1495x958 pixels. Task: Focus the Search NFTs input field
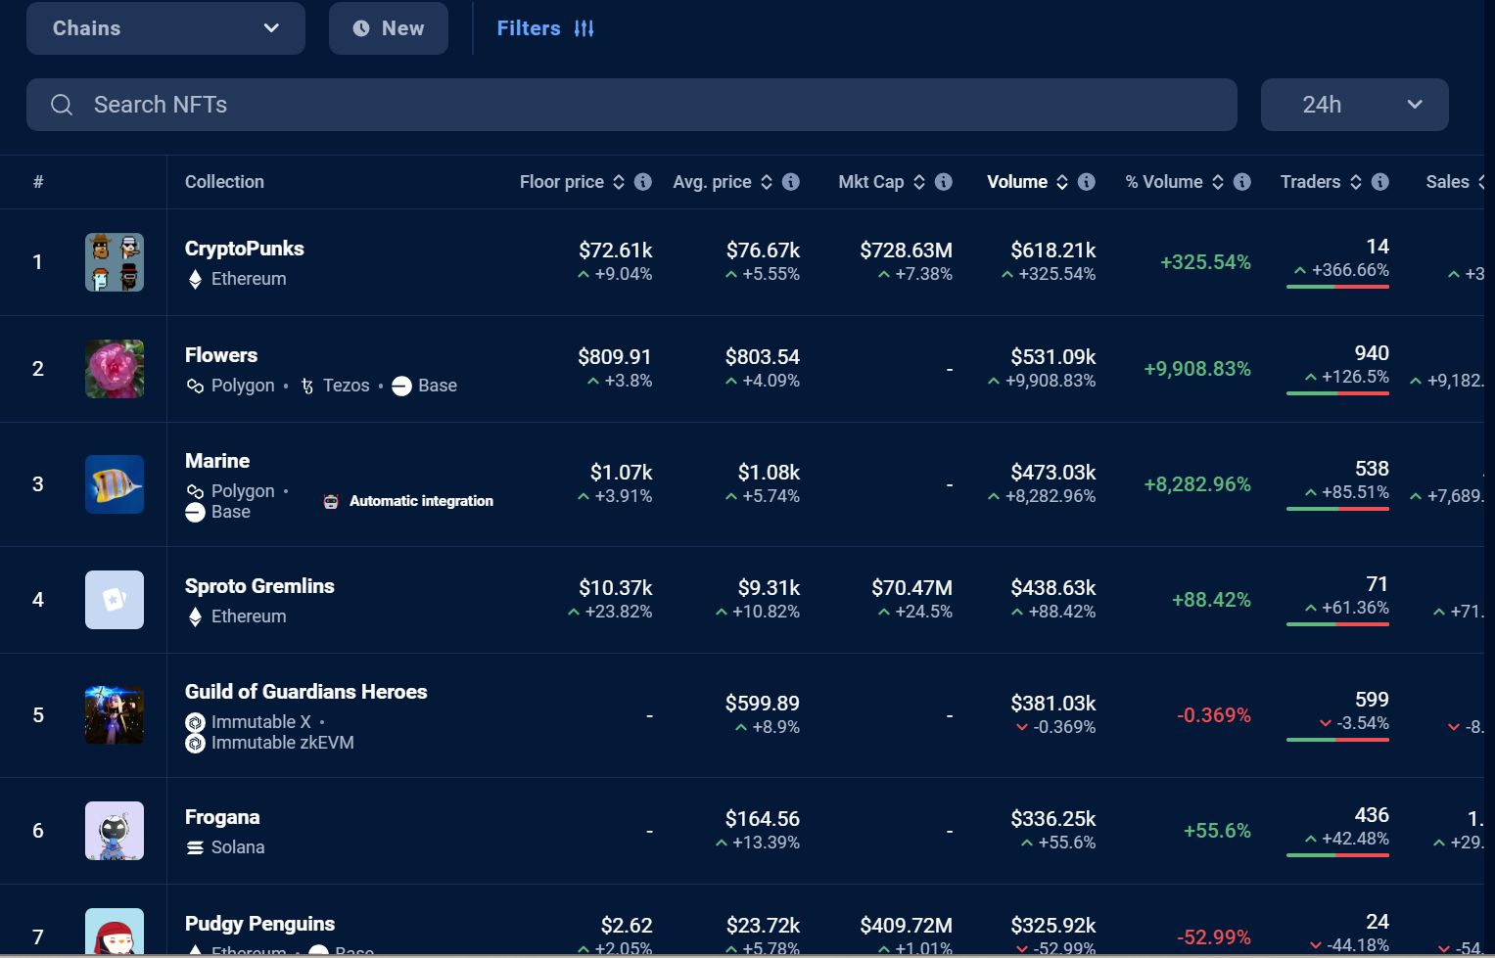click(631, 105)
